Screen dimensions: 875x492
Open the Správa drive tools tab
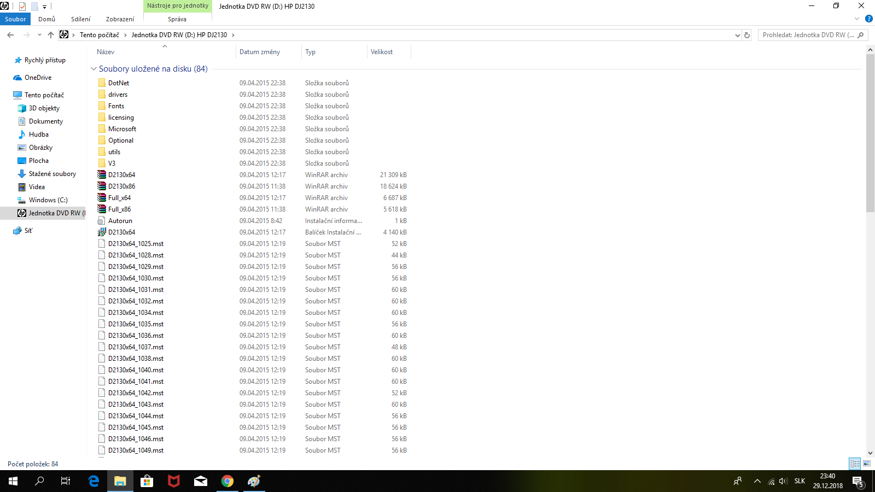pos(177,19)
